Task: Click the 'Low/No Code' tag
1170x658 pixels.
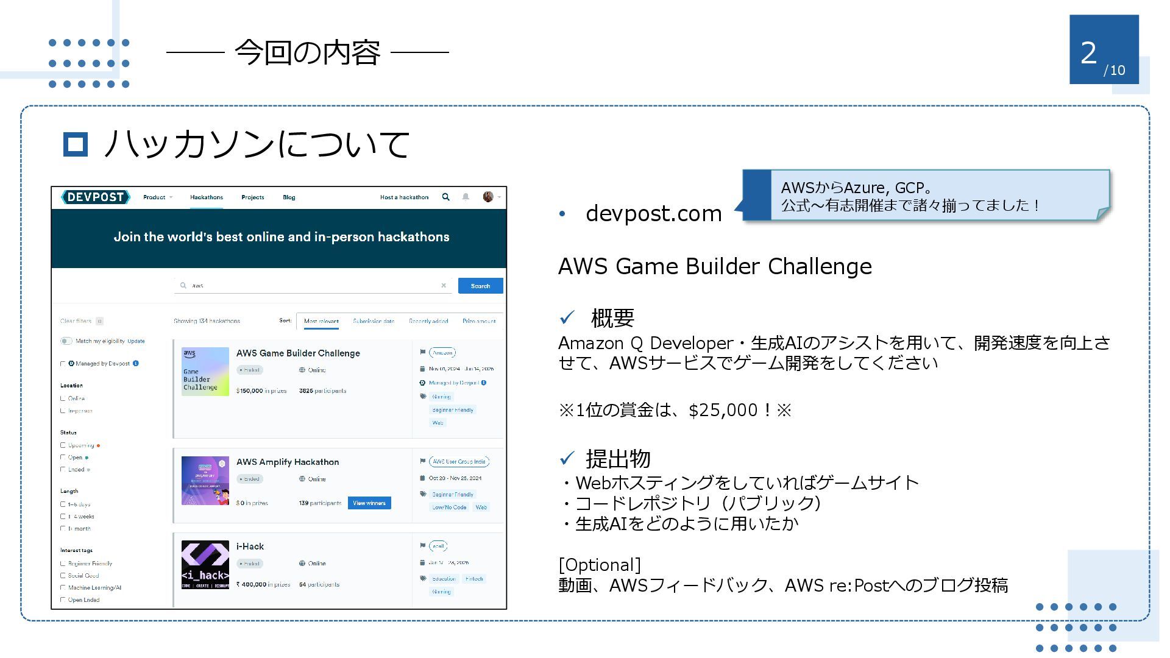Action: point(449,507)
